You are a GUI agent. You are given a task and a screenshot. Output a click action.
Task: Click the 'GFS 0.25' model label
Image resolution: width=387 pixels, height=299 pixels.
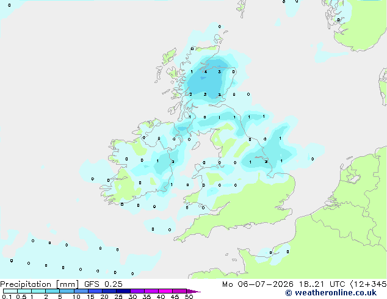point(103,284)
